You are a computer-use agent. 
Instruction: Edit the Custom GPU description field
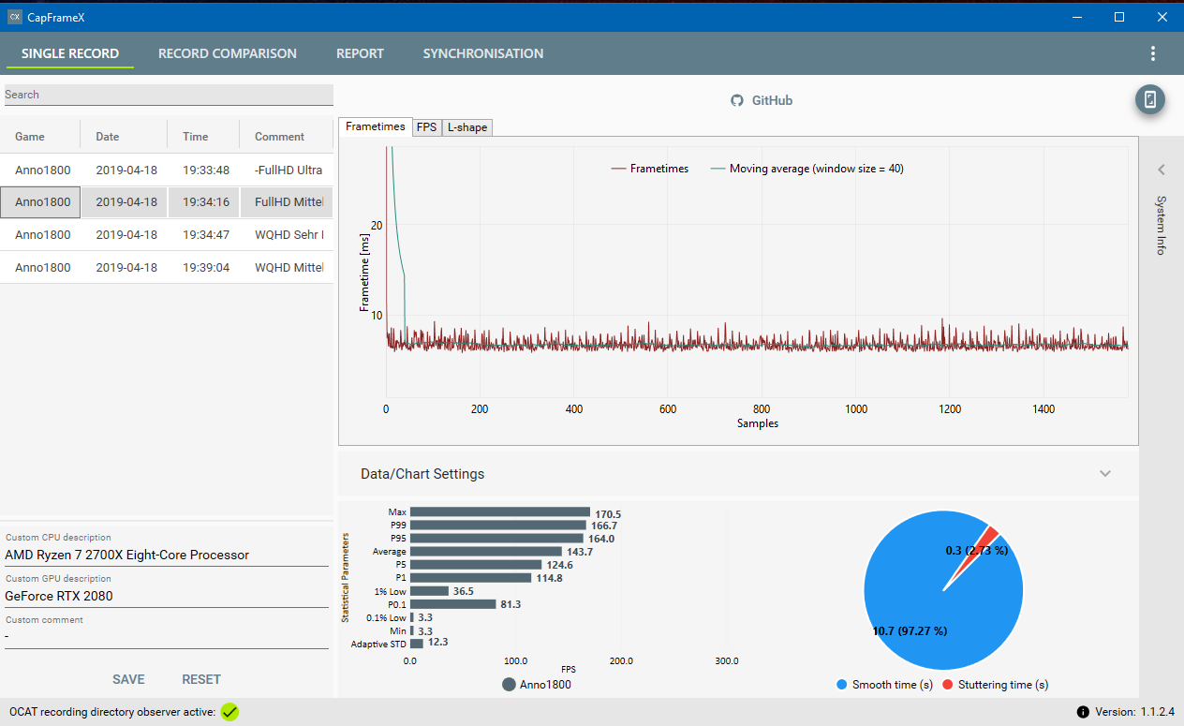coord(167,596)
